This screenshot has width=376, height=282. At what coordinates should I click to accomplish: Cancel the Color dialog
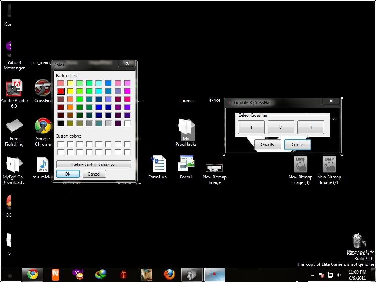[x=94, y=174]
